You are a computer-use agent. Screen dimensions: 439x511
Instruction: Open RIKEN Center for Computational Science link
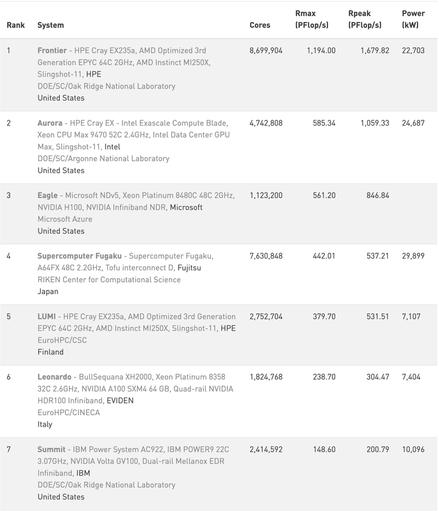pos(109,280)
